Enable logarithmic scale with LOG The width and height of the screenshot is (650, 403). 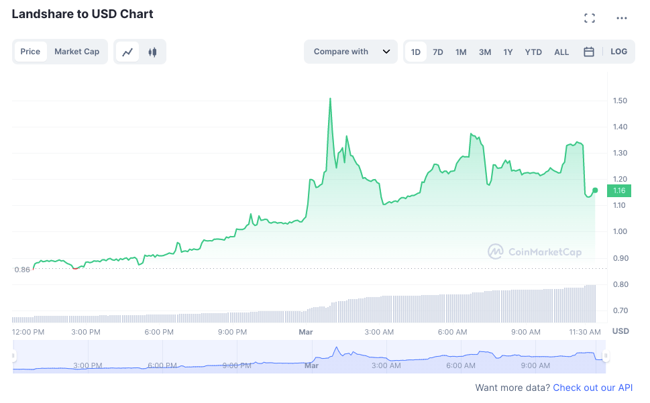coord(618,51)
